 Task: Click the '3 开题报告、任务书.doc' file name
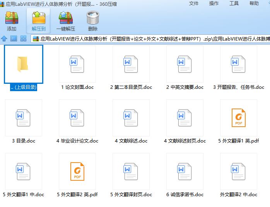click(x=239, y=87)
